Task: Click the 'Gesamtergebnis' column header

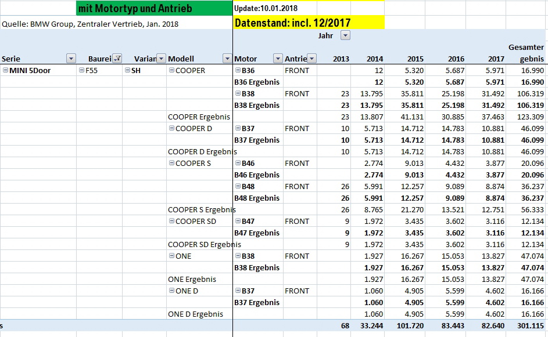Action: coord(526,53)
